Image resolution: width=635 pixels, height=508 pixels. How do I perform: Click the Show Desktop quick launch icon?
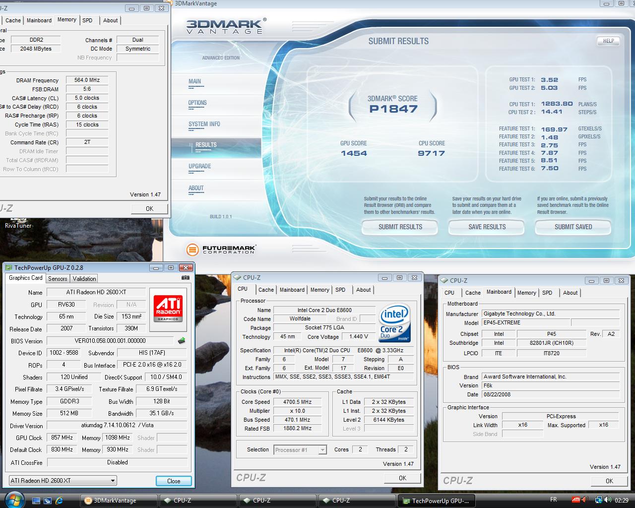pyautogui.click(x=36, y=500)
